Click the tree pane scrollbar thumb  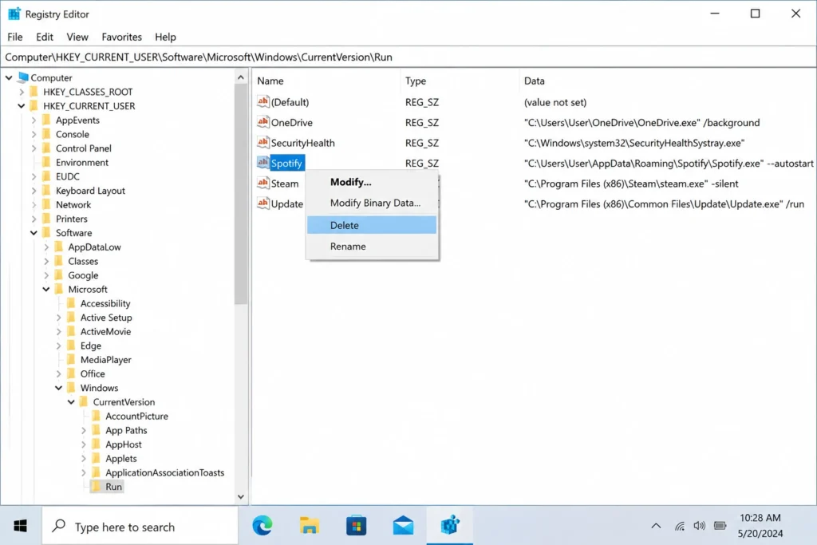241,194
